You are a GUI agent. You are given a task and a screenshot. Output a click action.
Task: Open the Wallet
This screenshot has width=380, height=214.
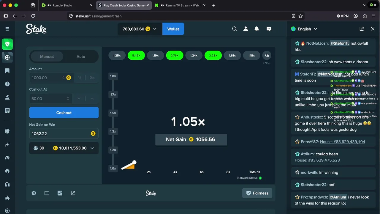[x=173, y=29]
